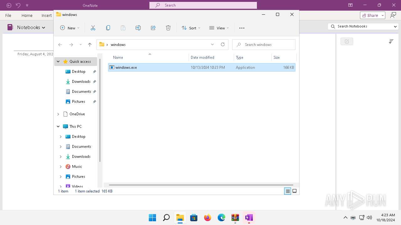
Task: Open OneNote feedback person icon
Action: coord(393,15)
